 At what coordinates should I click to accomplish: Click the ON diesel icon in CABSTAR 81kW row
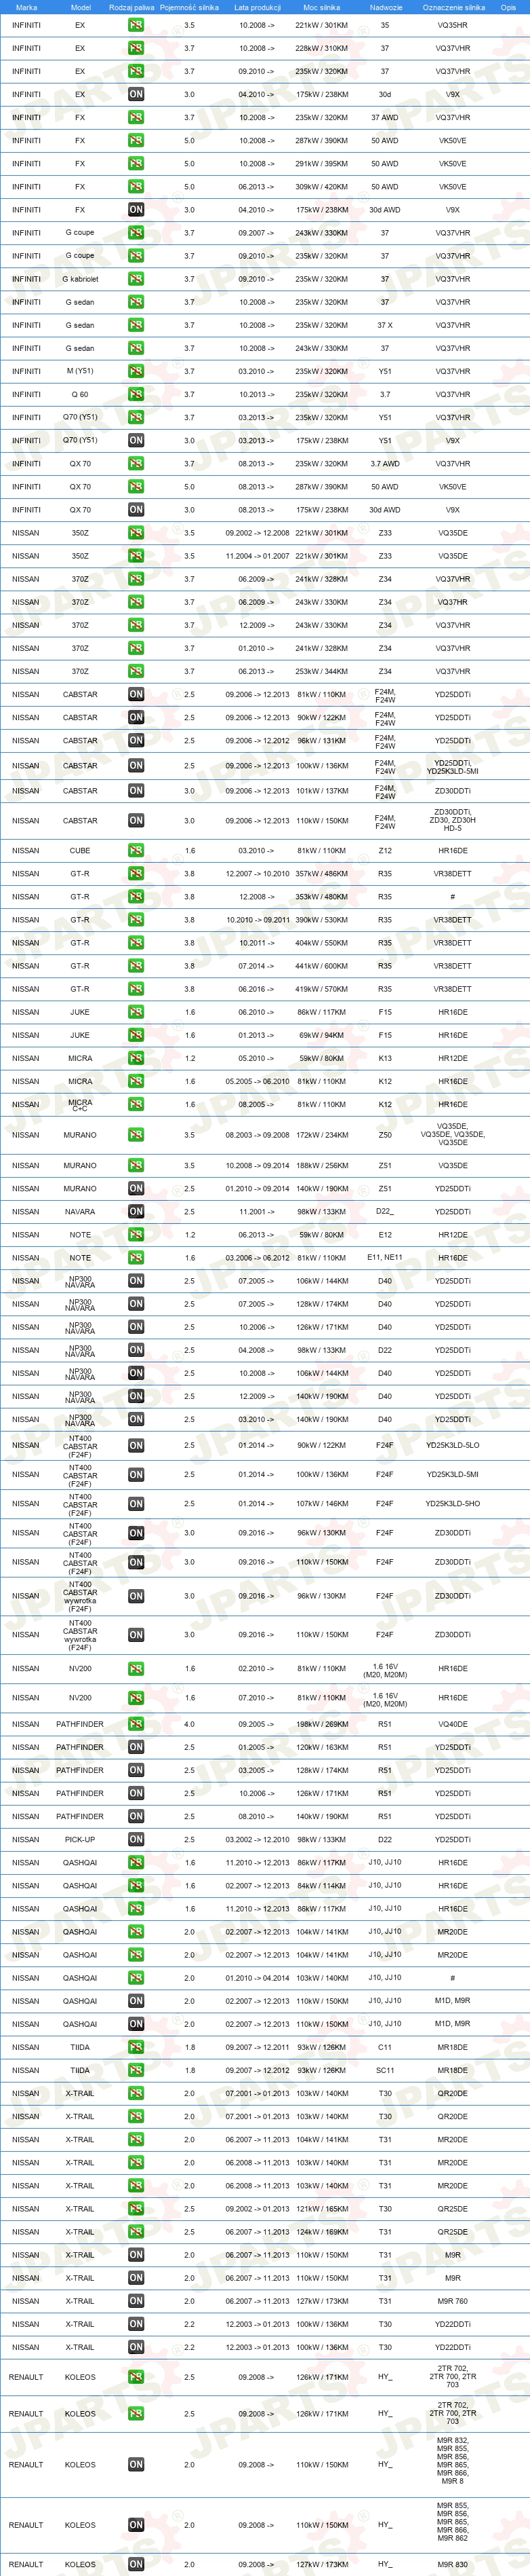[136, 694]
